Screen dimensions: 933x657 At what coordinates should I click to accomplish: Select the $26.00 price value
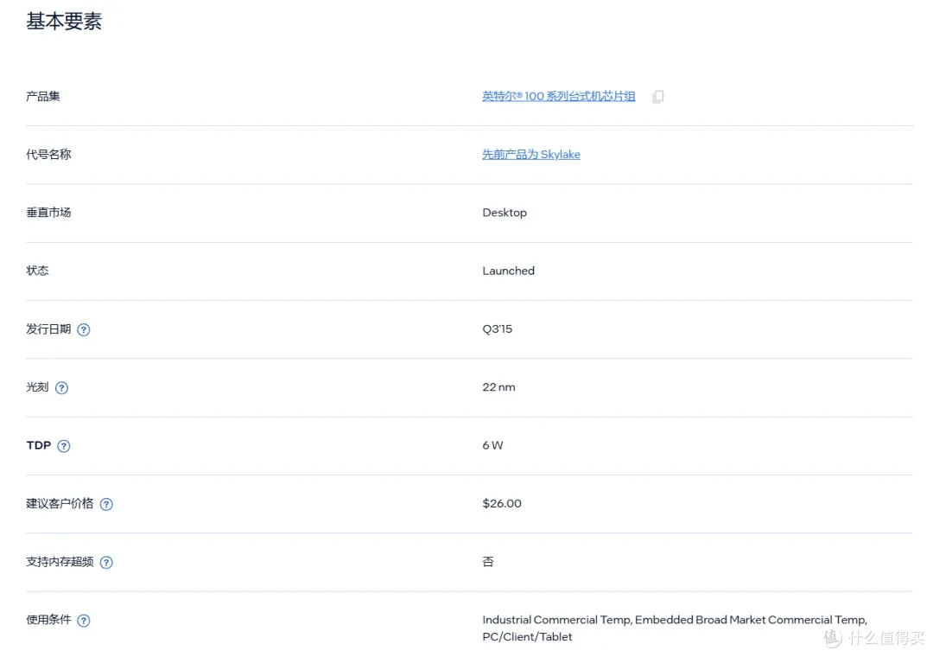pos(502,504)
